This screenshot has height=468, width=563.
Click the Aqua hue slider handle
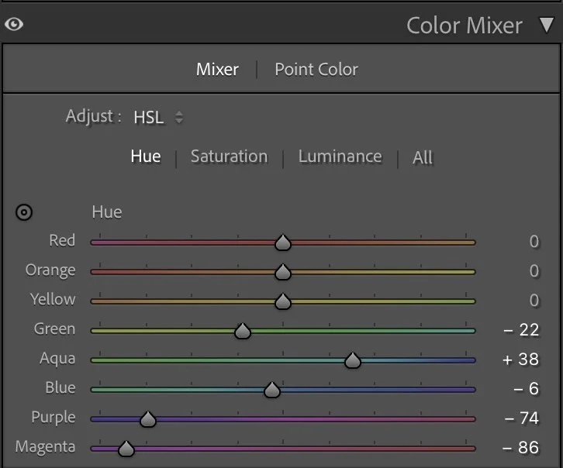[353, 360]
